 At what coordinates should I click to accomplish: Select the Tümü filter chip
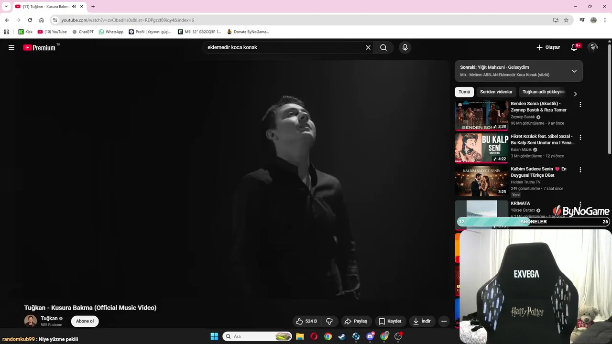[x=464, y=92]
